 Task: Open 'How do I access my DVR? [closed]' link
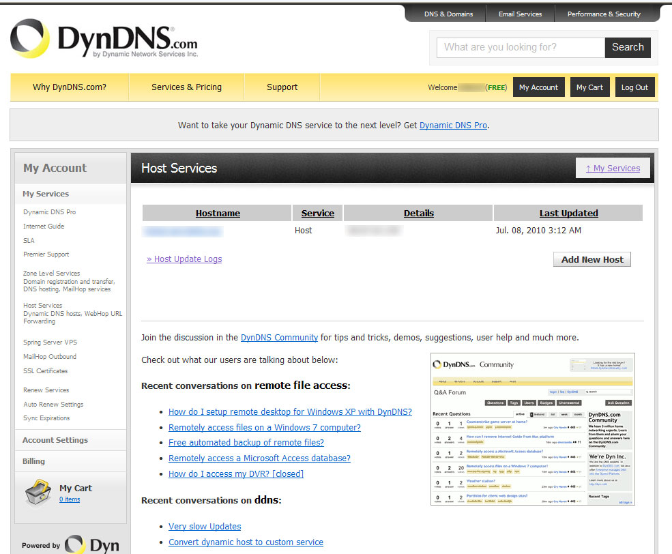click(236, 474)
